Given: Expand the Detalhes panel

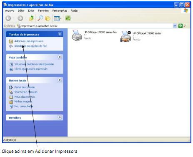Looking at the screenshot, I should [60, 117].
